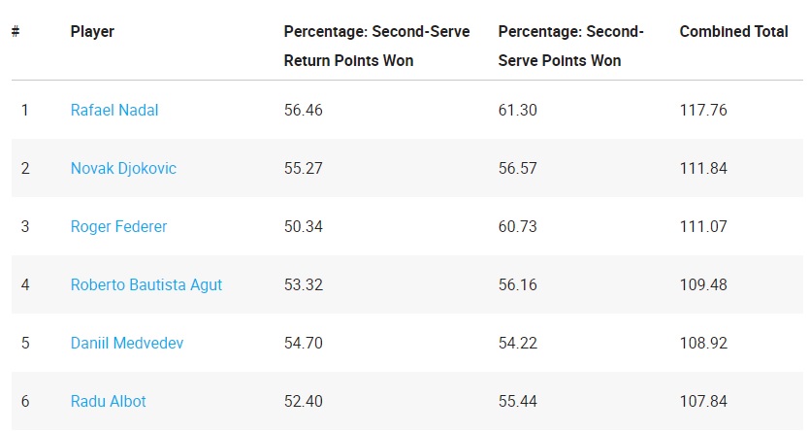Viewport: 810px width, 431px height.
Task: Click the 55.44 second-serve points cell
Action: point(517,401)
